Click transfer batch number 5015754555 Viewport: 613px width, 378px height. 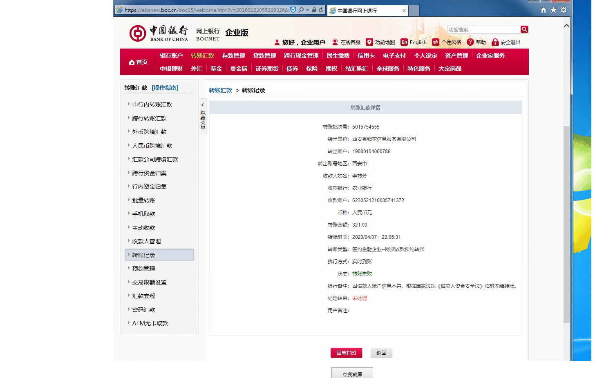(x=366, y=127)
